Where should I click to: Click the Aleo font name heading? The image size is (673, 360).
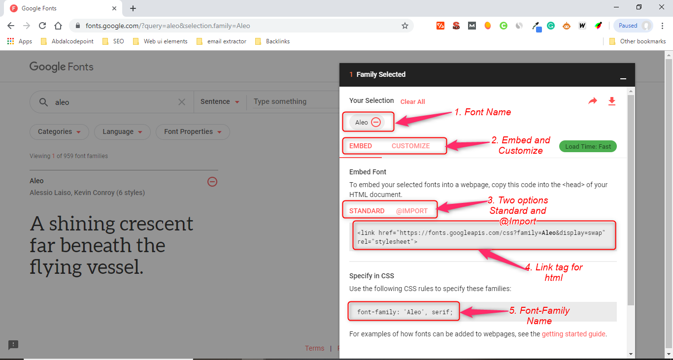point(36,181)
